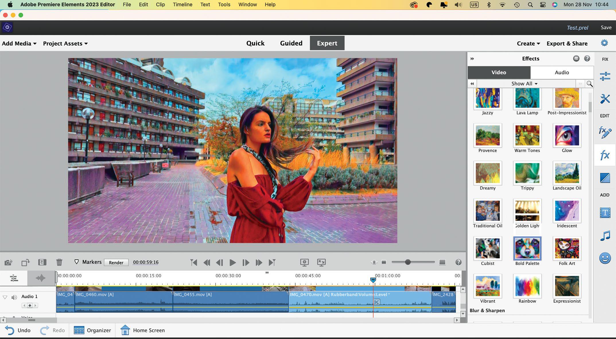Click the Smart Trim tool icon
This screenshot has height=339, width=616.
41,262
